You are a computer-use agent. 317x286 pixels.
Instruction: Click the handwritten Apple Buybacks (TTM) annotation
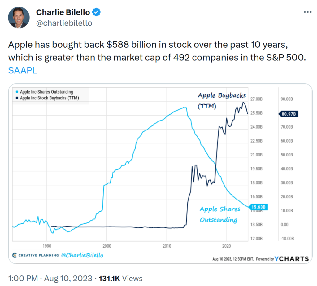coord(221,100)
